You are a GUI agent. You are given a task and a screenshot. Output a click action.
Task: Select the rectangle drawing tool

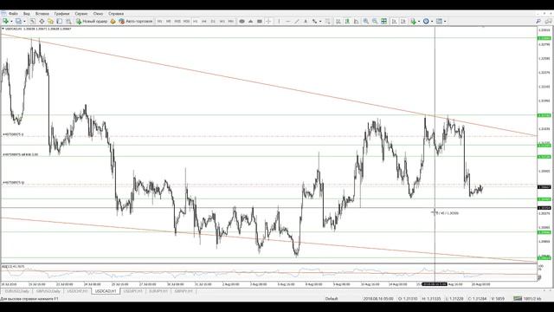260,21
